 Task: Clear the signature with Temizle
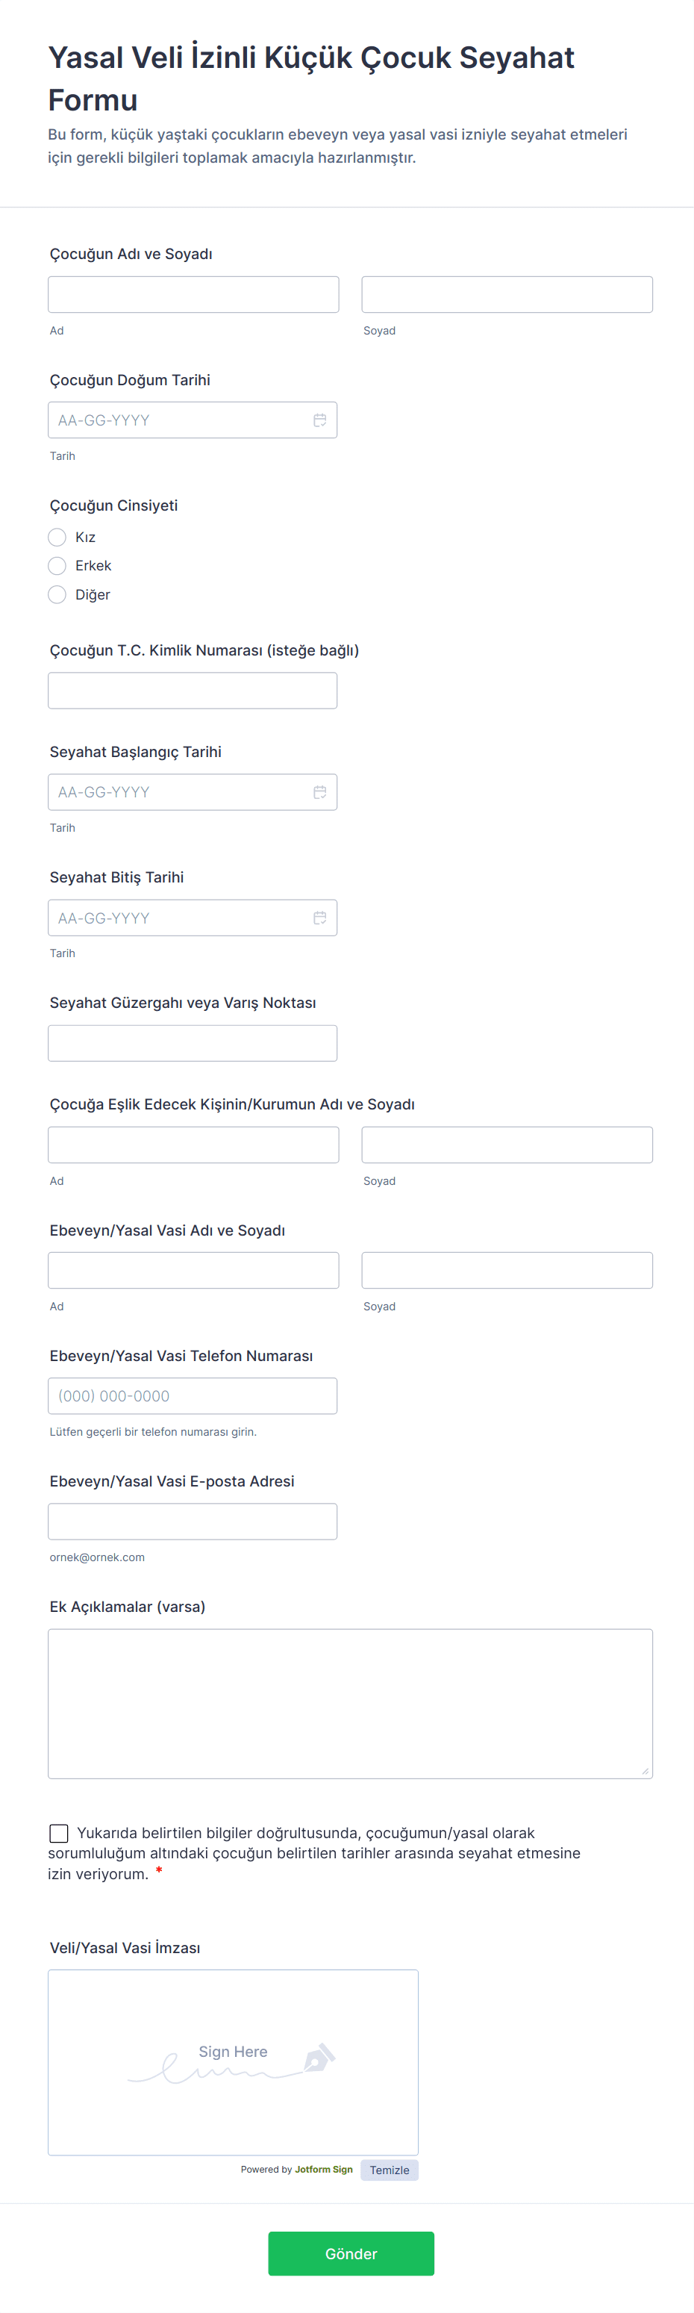pyautogui.click(x=389, y=2170)
